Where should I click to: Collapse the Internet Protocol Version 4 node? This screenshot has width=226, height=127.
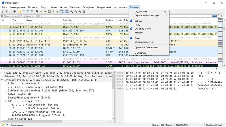click(2, 80)
